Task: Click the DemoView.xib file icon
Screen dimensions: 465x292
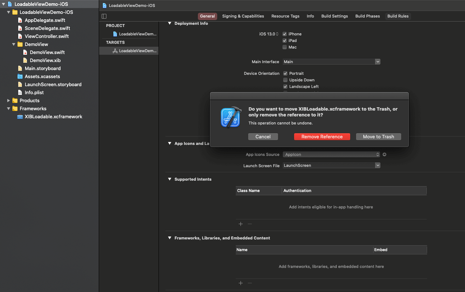Action: pyautogui.click(x=25, y=61)
